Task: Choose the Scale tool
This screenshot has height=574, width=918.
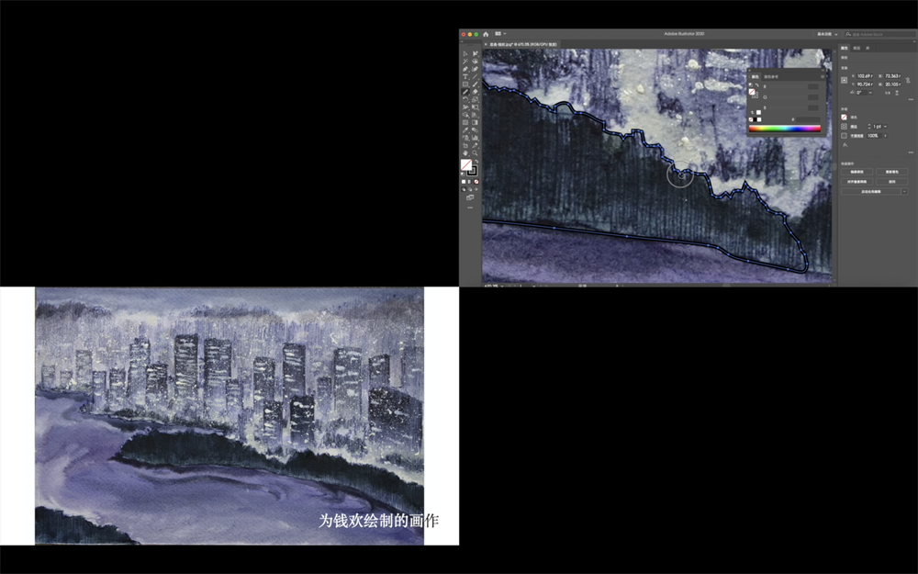Action: (475, 99)
